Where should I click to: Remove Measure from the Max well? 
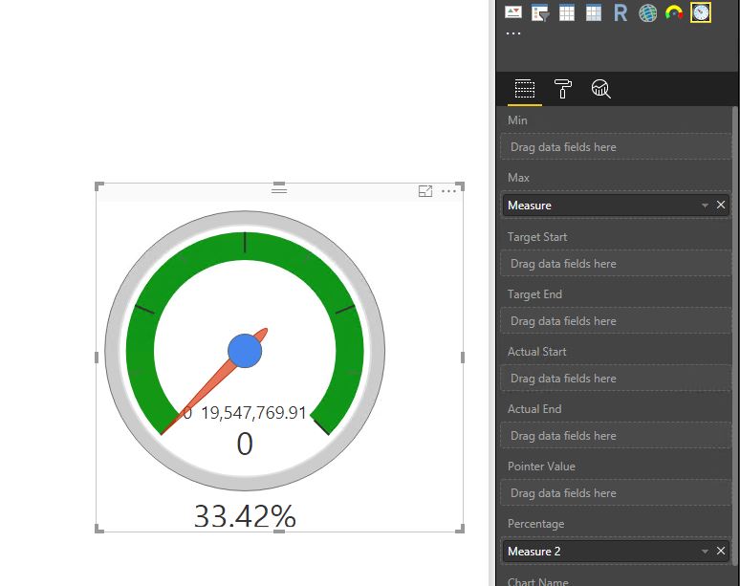[x=721, y=205]
